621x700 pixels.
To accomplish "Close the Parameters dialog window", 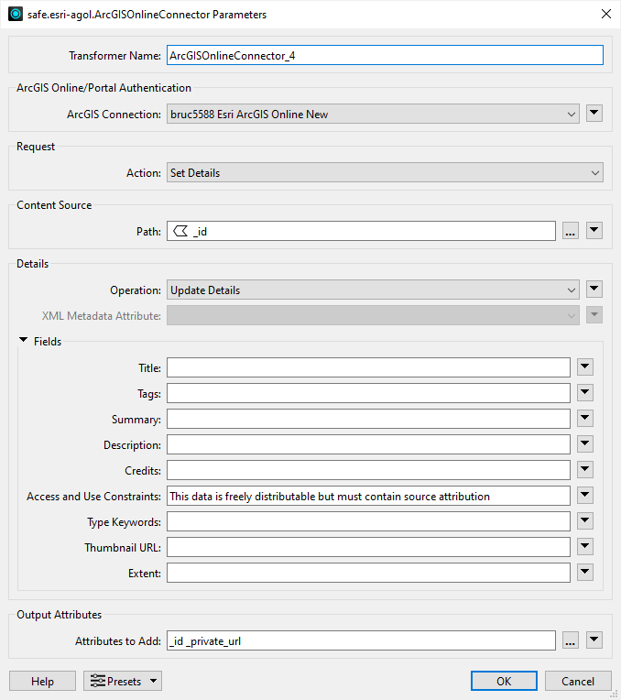I will (605, 14).
